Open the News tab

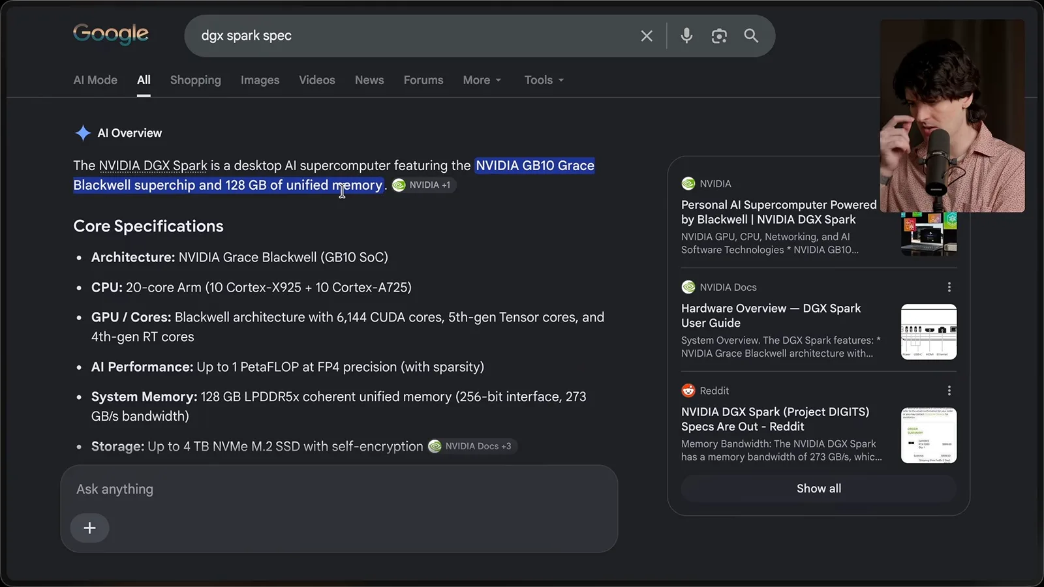click(x=369, y=80)
